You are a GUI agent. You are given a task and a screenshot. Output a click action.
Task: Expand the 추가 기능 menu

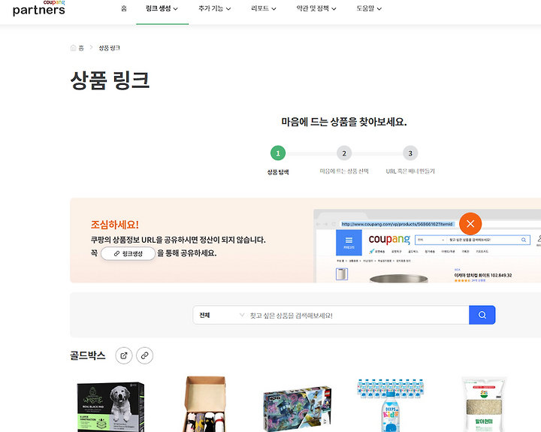tap(214, 8)
